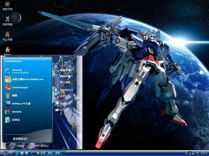
Task: Click the purple system tray icon
Action: [194, 153]
